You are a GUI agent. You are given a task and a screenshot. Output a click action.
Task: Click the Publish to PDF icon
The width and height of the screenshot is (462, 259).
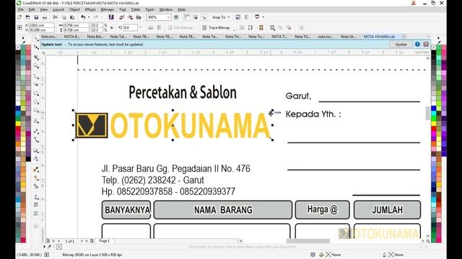click(x=139, y=17)
